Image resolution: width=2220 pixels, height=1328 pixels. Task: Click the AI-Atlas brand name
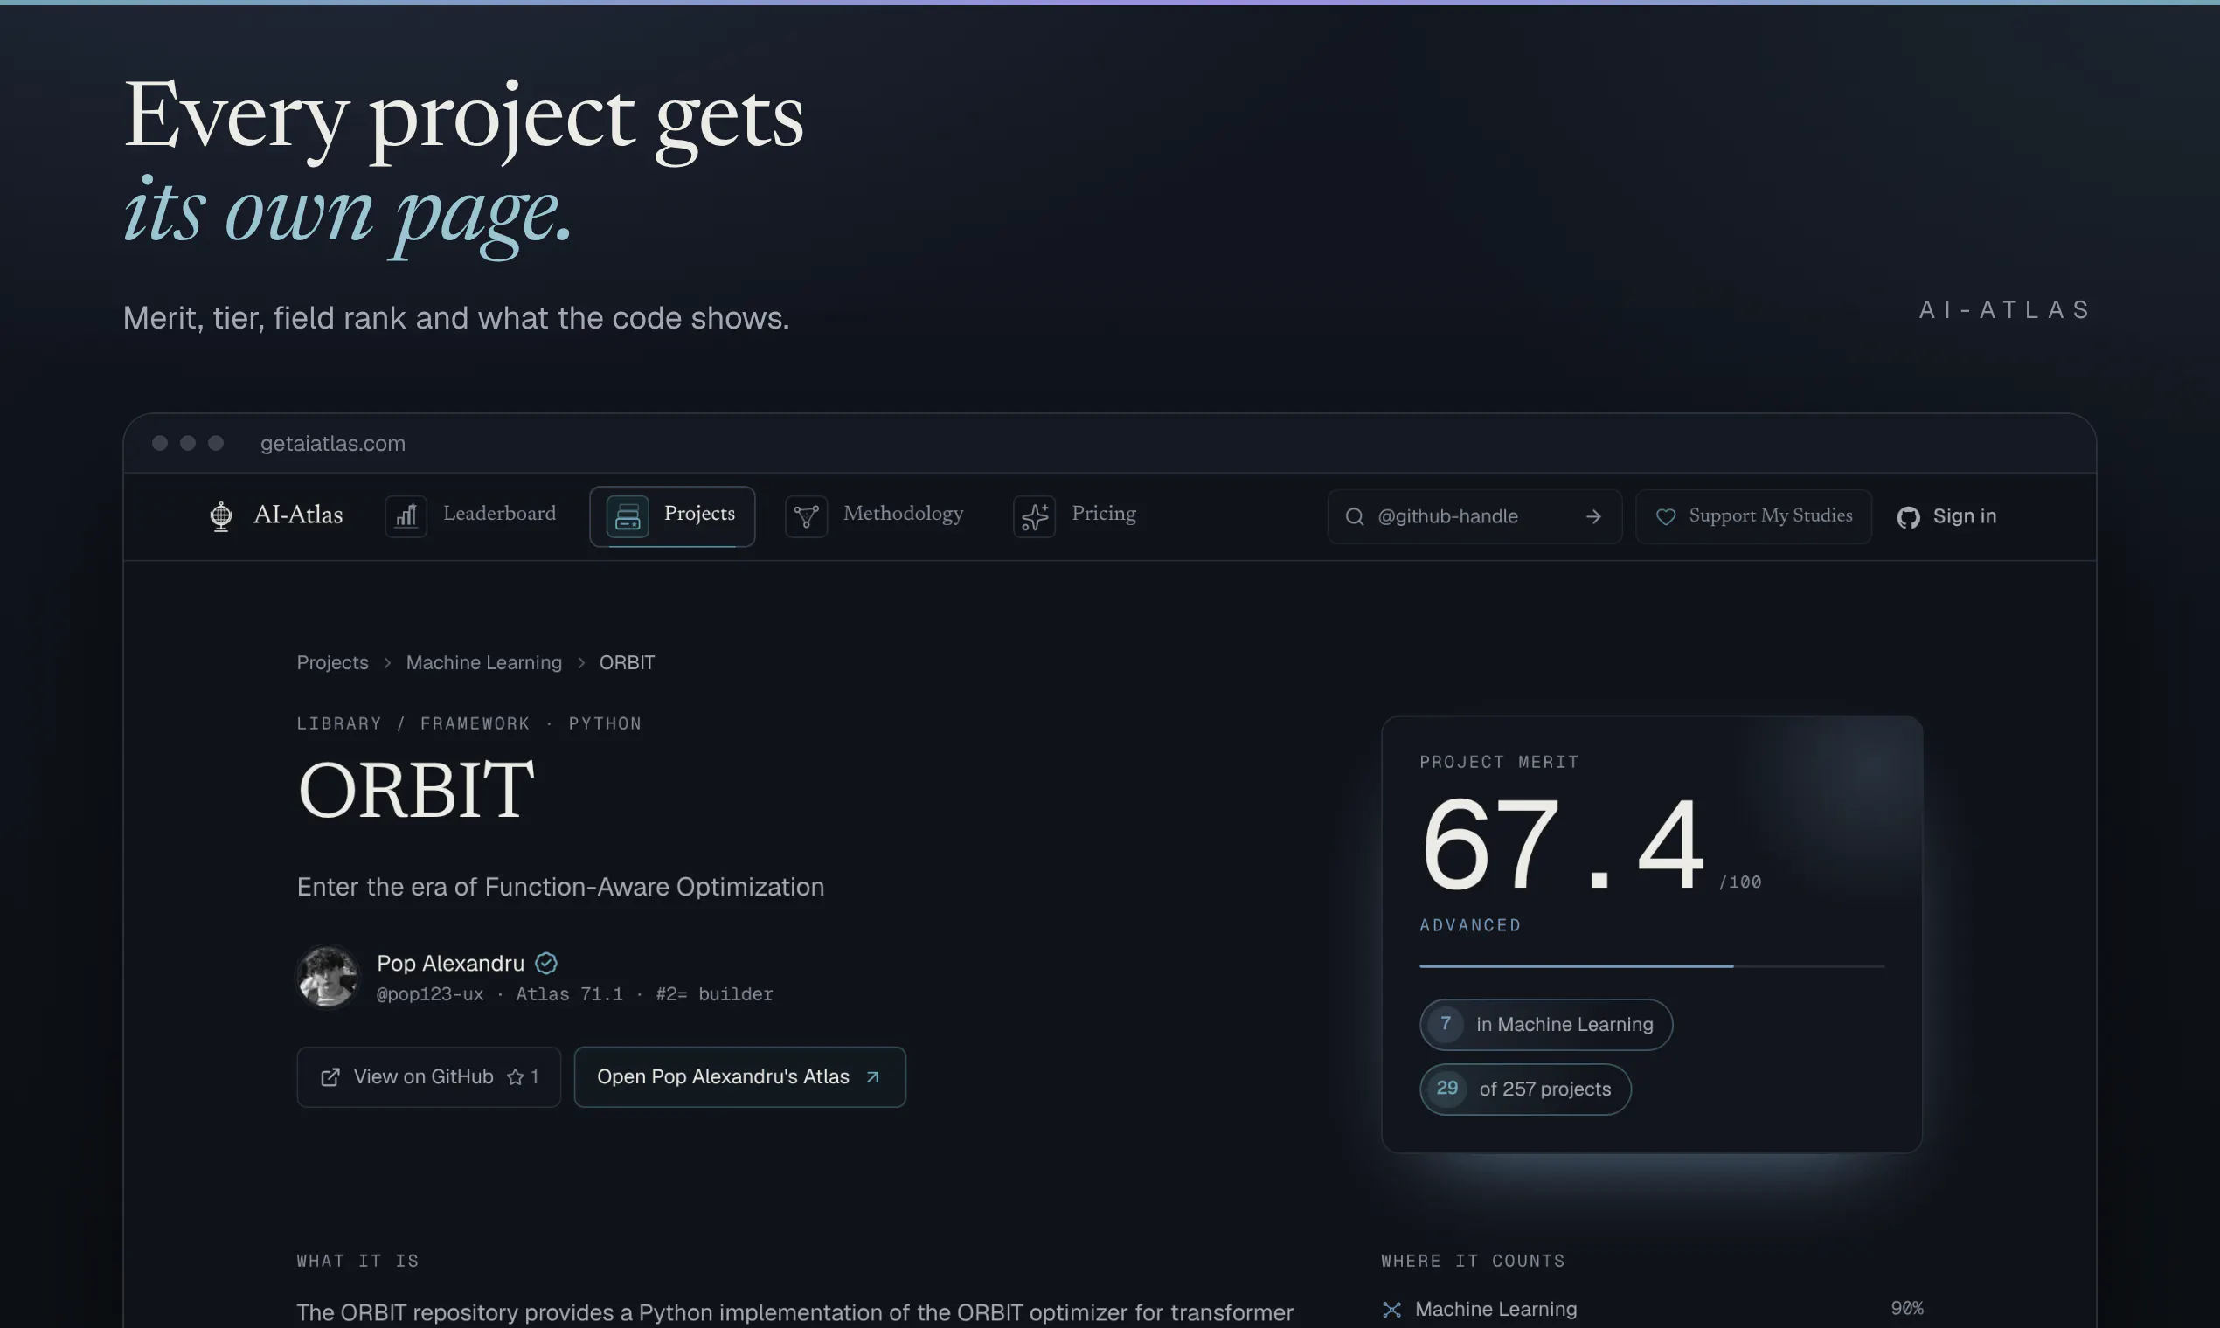(x=298, y=515)
